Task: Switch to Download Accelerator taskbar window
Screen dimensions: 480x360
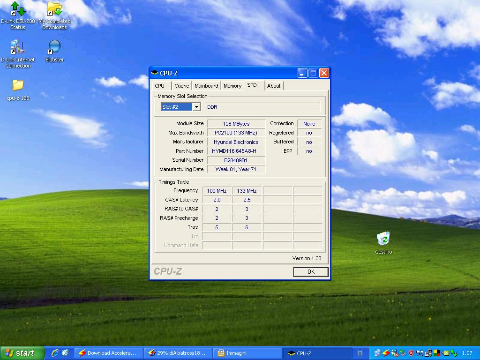Action: 109,353
